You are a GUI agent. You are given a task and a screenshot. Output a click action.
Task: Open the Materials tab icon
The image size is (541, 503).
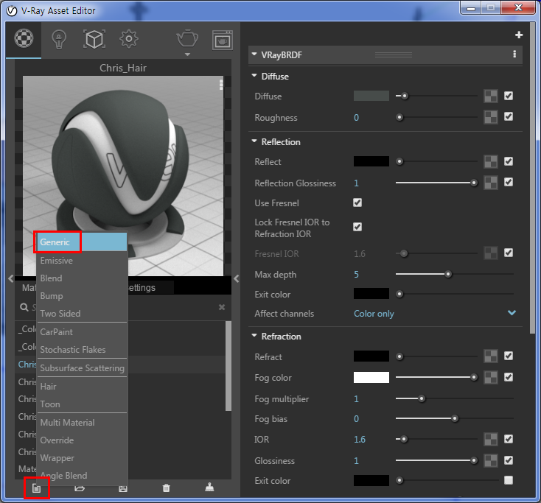[x=24, y=38]
